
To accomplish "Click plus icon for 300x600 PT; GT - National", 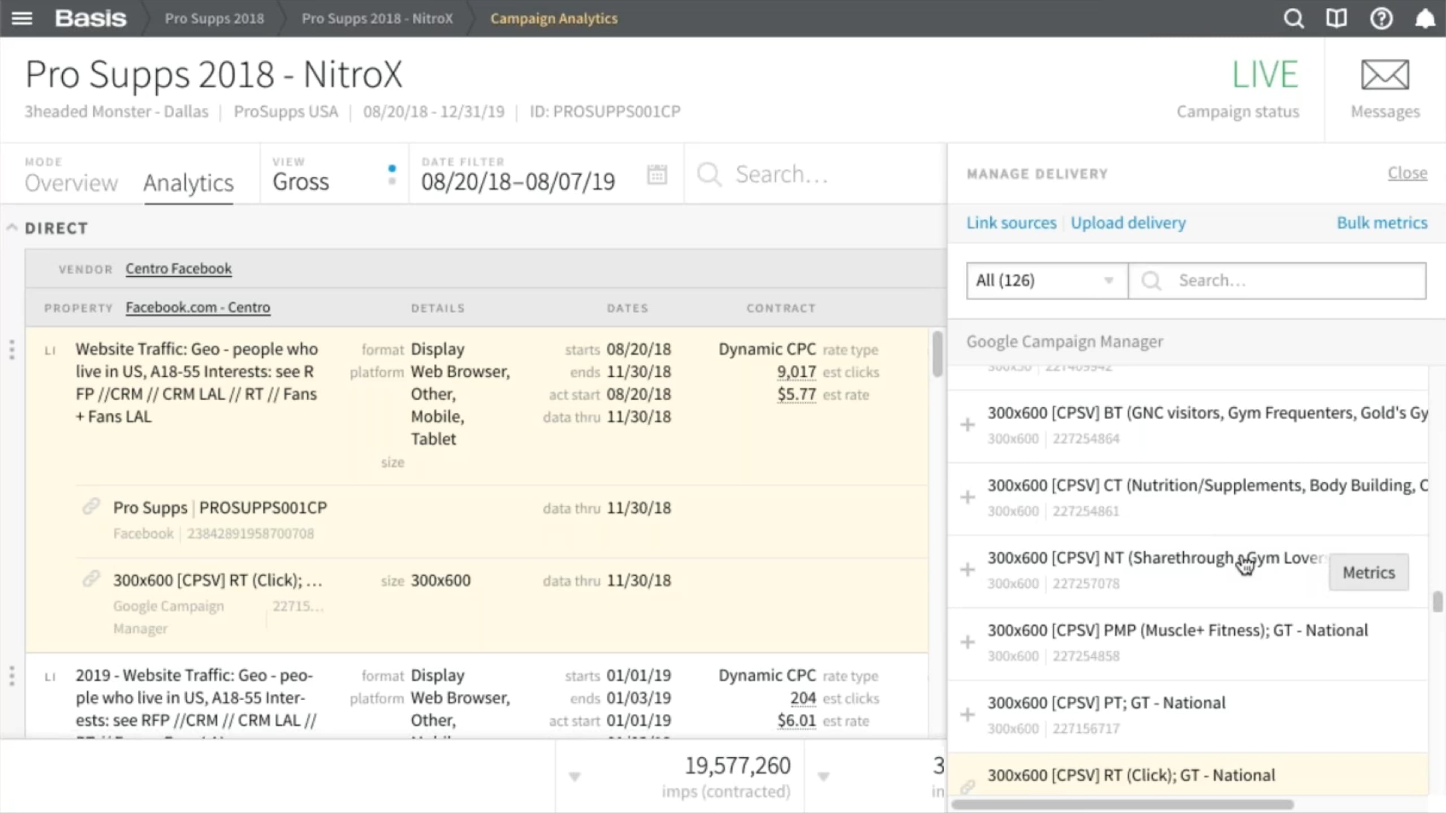I will tap(968, 715).
